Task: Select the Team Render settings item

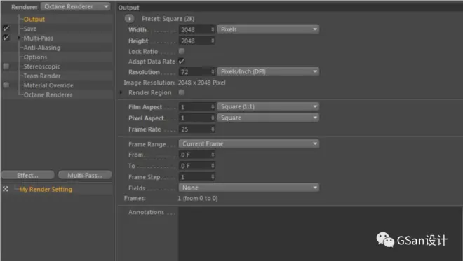Action: pos(42,76)
